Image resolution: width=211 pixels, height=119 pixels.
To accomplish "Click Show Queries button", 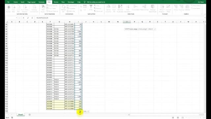I will pos(52,6).
